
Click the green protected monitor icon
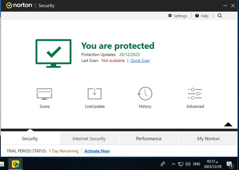point(53,53)
